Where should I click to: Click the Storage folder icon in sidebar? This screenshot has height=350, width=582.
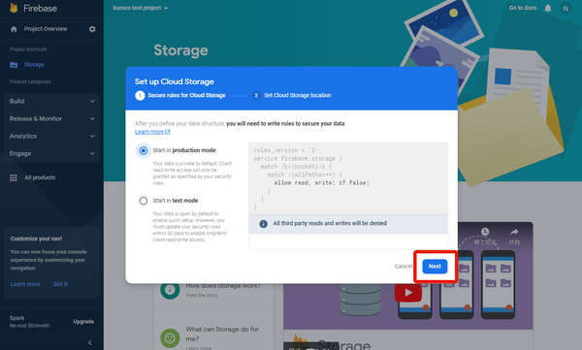14,65
